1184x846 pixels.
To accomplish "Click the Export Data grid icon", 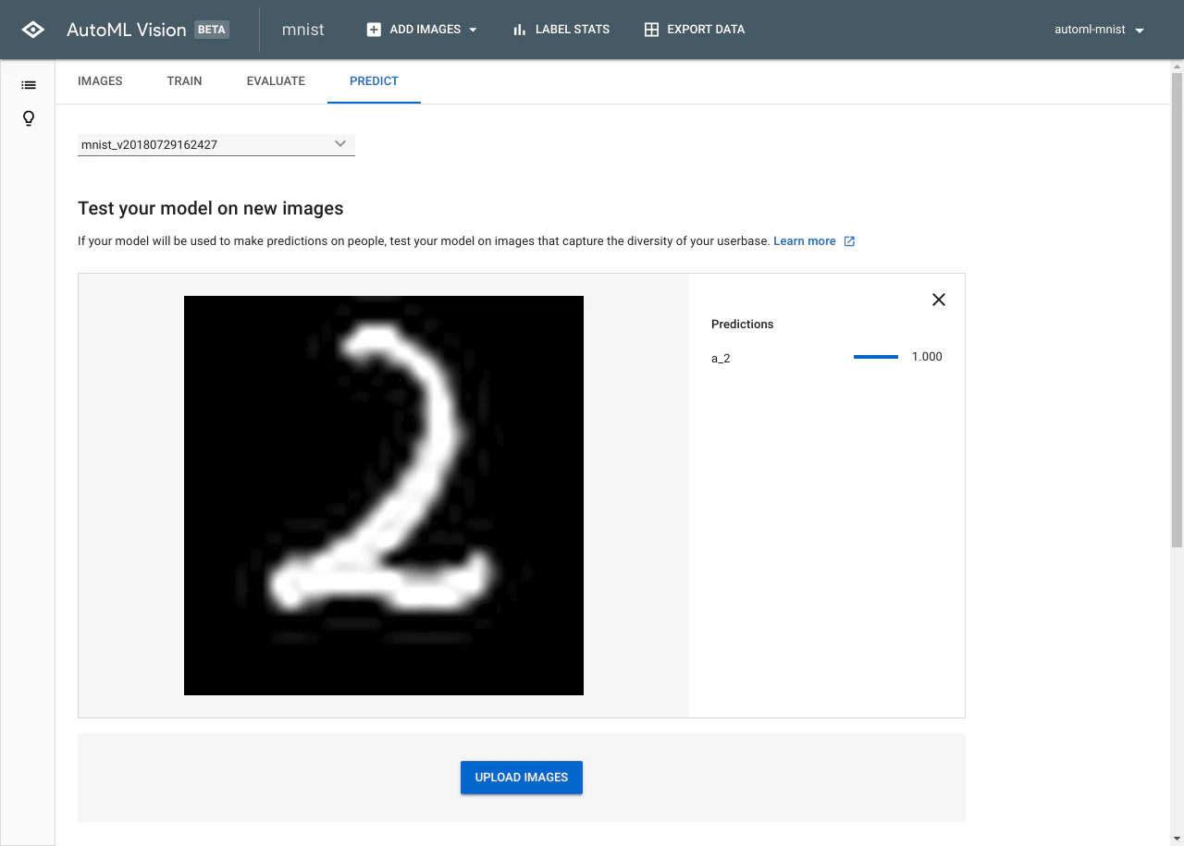I will click(x=651, y=30).
